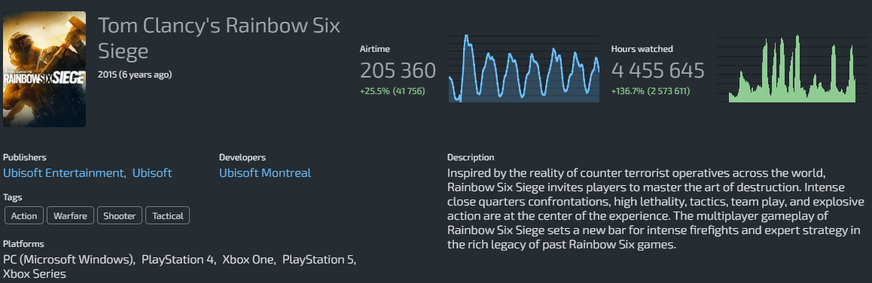Click the Airtime value 205 360
Image resolution: width=872 pixels, height=283 pixels.
[398, 71]
